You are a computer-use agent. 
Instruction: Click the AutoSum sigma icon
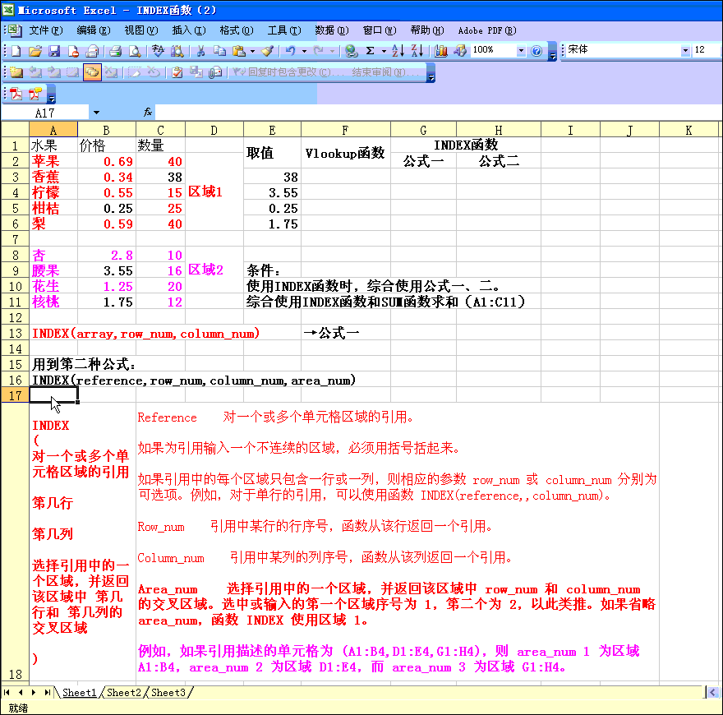(371, 51)
